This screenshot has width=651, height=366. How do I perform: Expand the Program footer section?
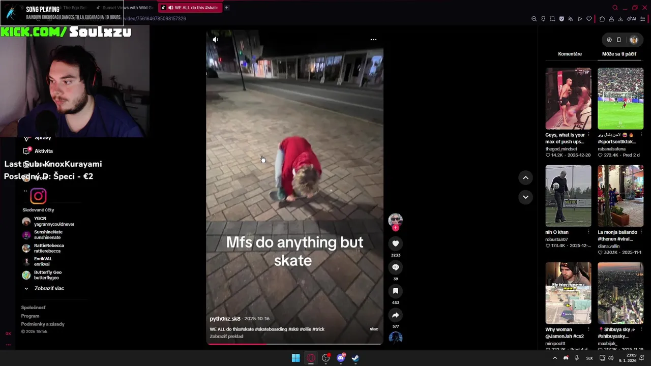(30, 316)
